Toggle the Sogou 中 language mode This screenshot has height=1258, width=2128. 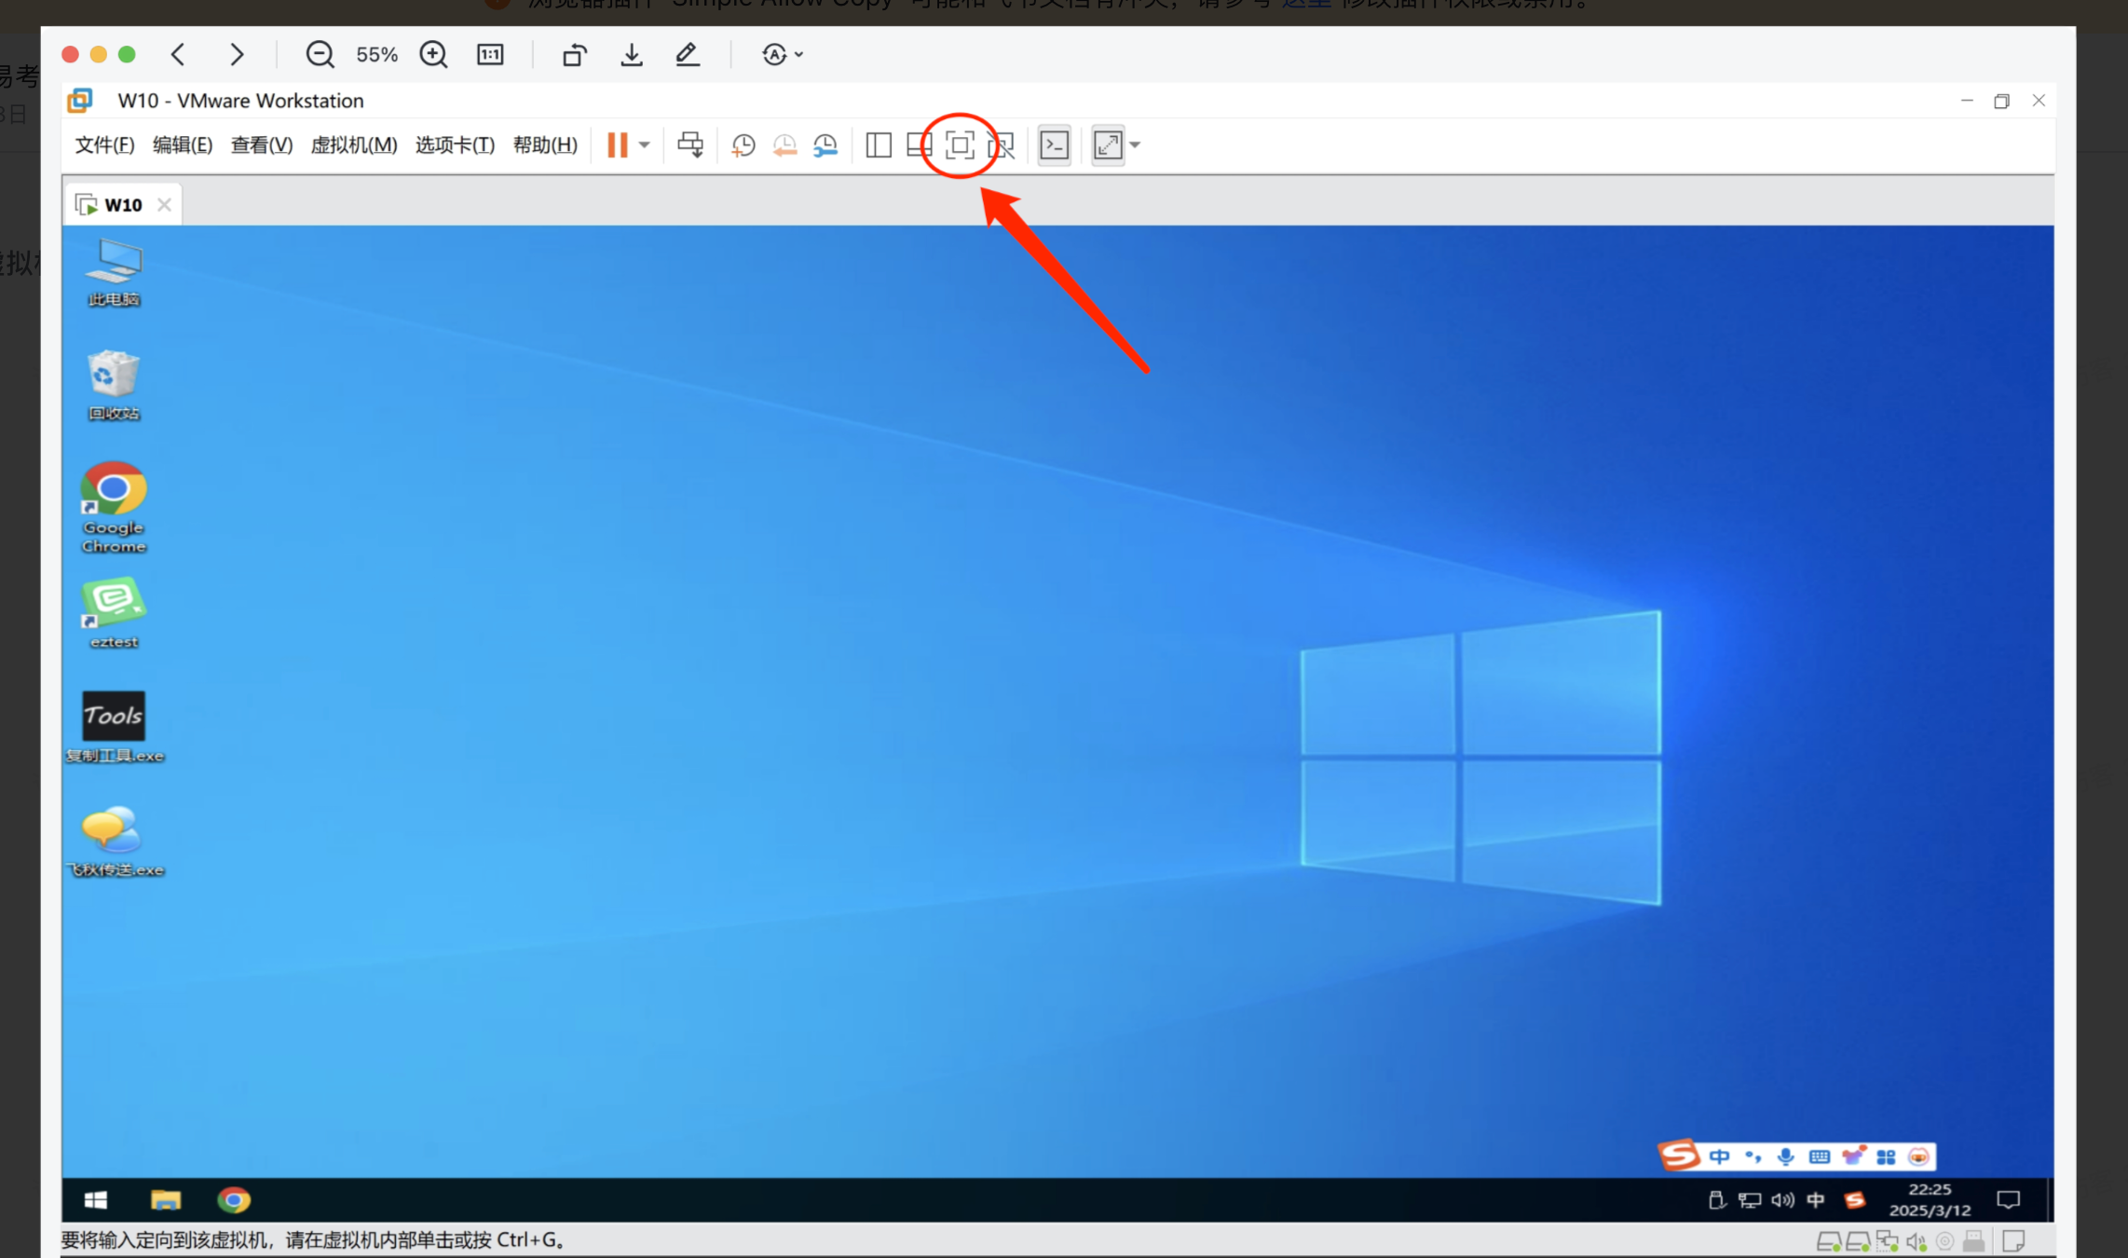click(1720, 1156)
